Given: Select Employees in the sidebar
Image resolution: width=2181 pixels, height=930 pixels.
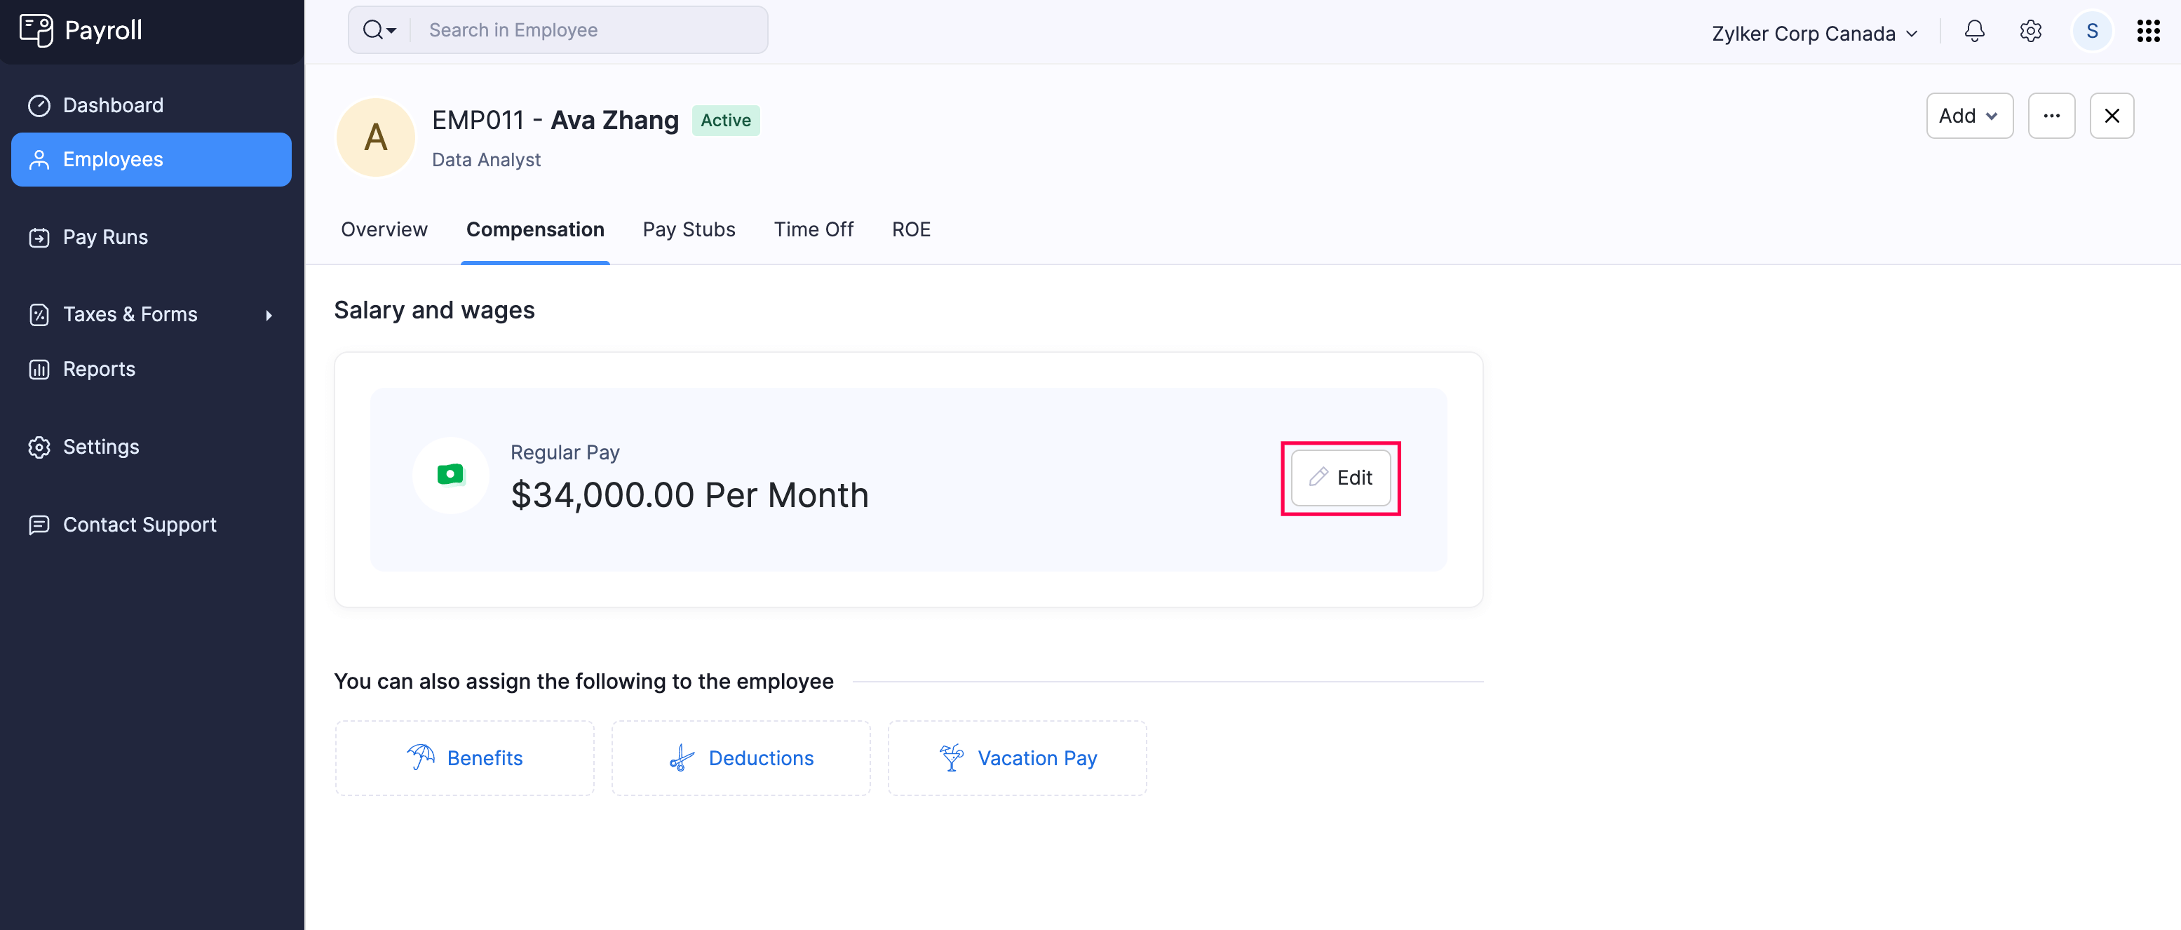Looking at the screenshot, I should (x=113, y=159).
